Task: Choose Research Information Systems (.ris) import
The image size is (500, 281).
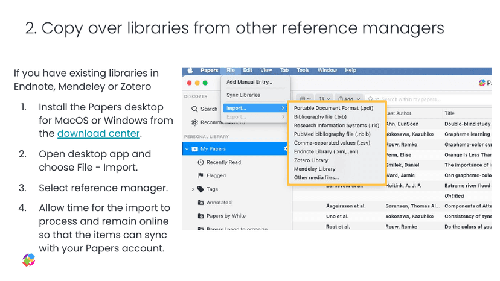Action: pyautogui.click(x=336, y=125)
